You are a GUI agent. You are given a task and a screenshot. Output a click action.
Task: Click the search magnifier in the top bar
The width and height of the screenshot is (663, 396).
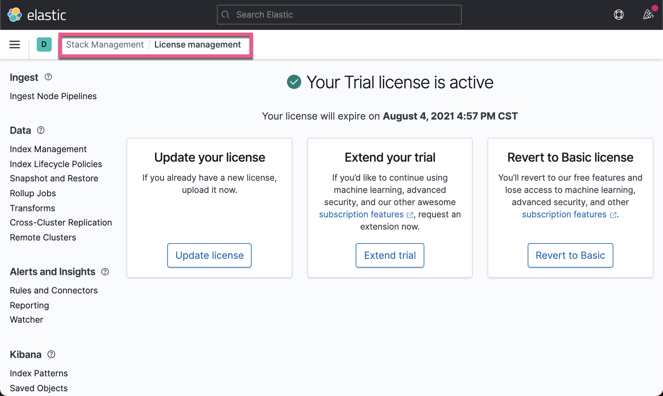[225, 15]
